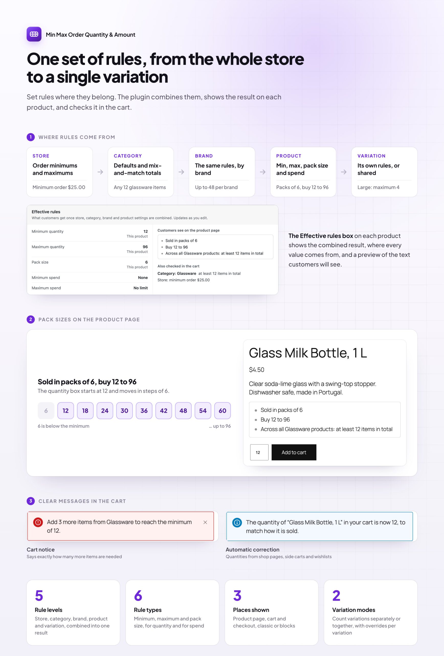Select the 42 pack size chip
This screenshot has height=656, width=444.
point(164,411)
